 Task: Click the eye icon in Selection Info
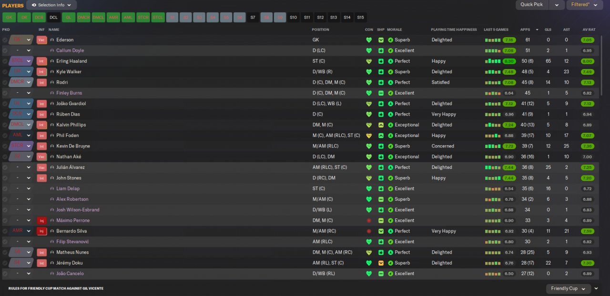coord(34,5)
